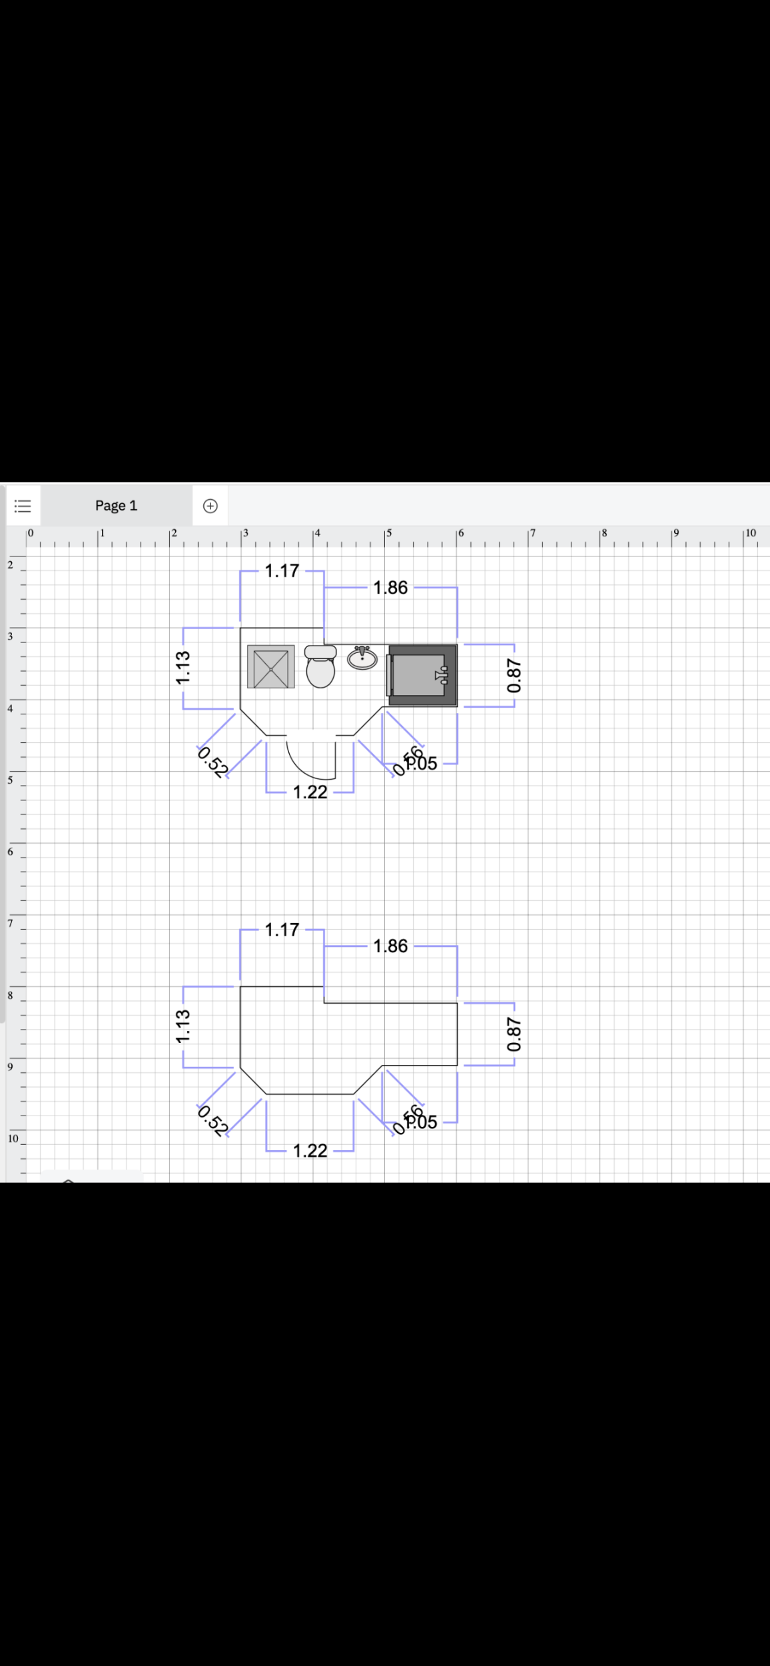Click the 0.87 dimension in lower plan
Image resolution: width=770 pixels, height=1666 pixels.
[x=514, y=1034]
